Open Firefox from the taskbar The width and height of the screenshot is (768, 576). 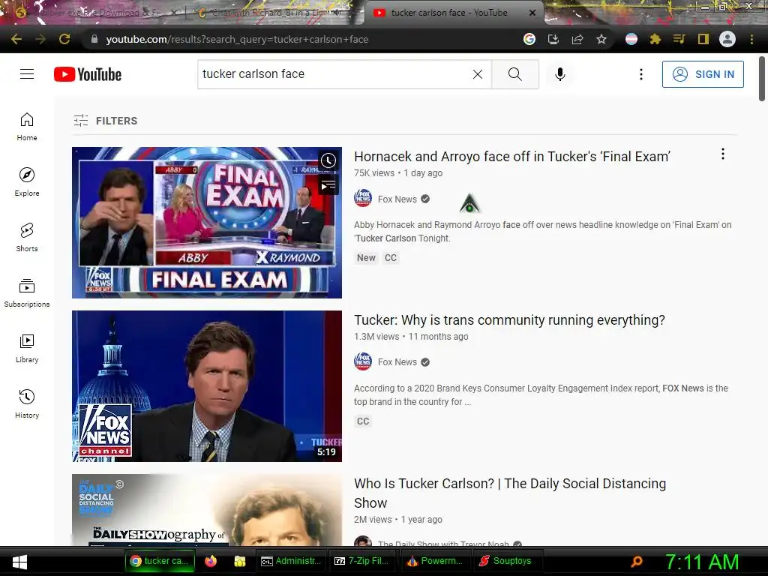click(211, 561)
